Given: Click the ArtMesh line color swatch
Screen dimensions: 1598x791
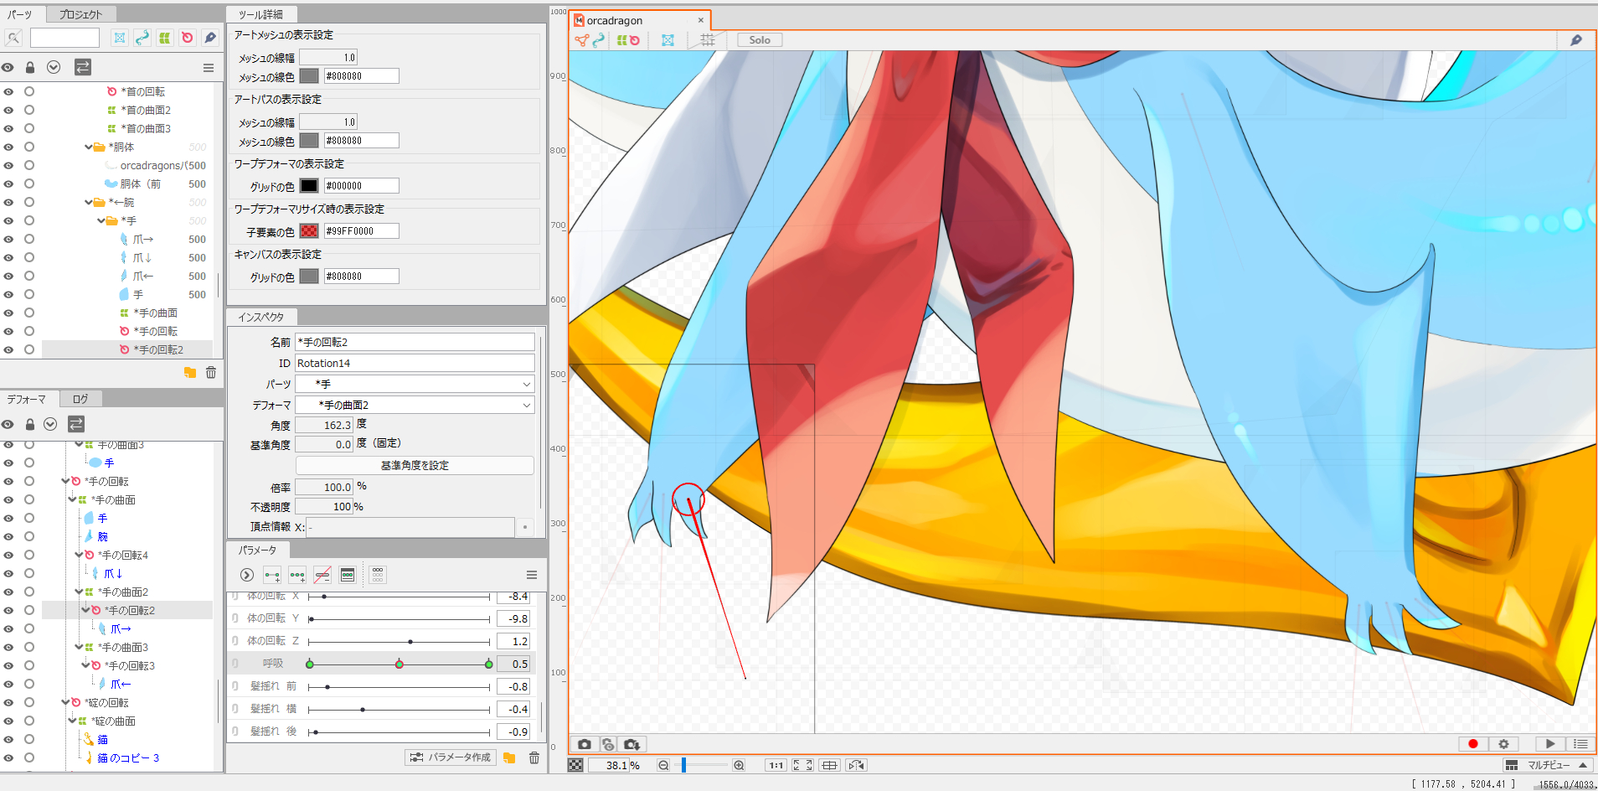Looking at the screenshot, I should 309,76.
